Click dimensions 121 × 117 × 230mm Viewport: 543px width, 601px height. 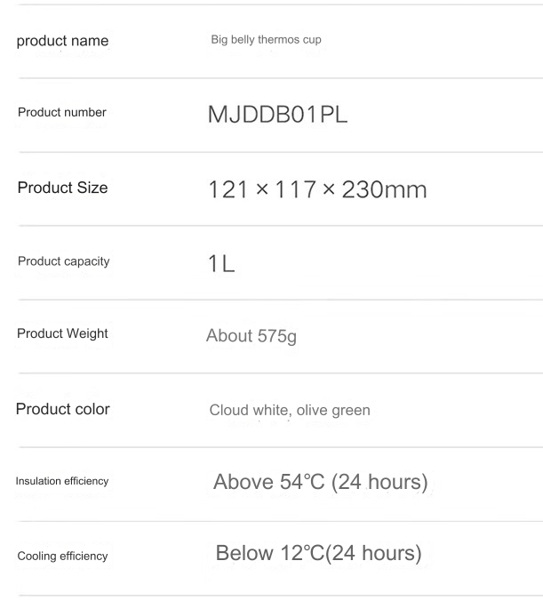pos(319,188)
